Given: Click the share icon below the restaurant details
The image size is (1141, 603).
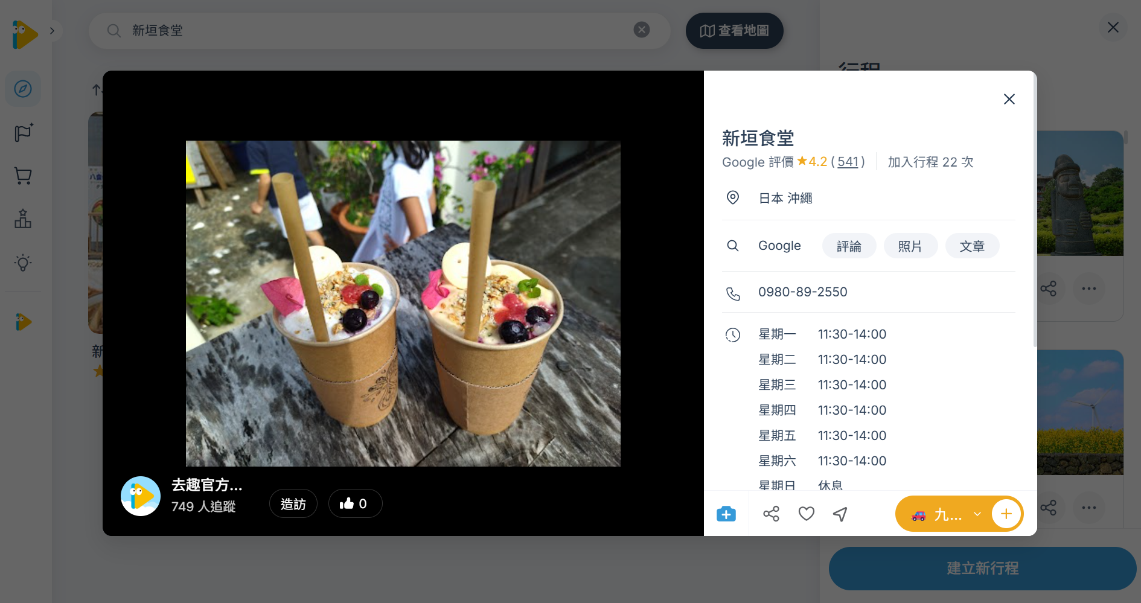Looking at the screenshot, I should click(771, 514).
